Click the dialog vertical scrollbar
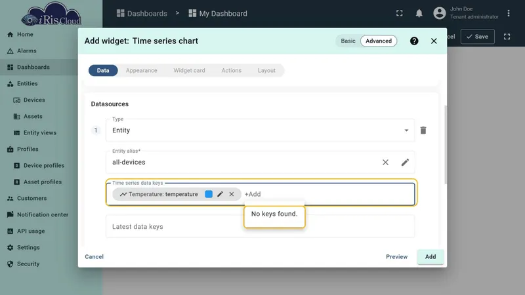The width and height of the screenshot is (525, 295). tap(446, 144)
